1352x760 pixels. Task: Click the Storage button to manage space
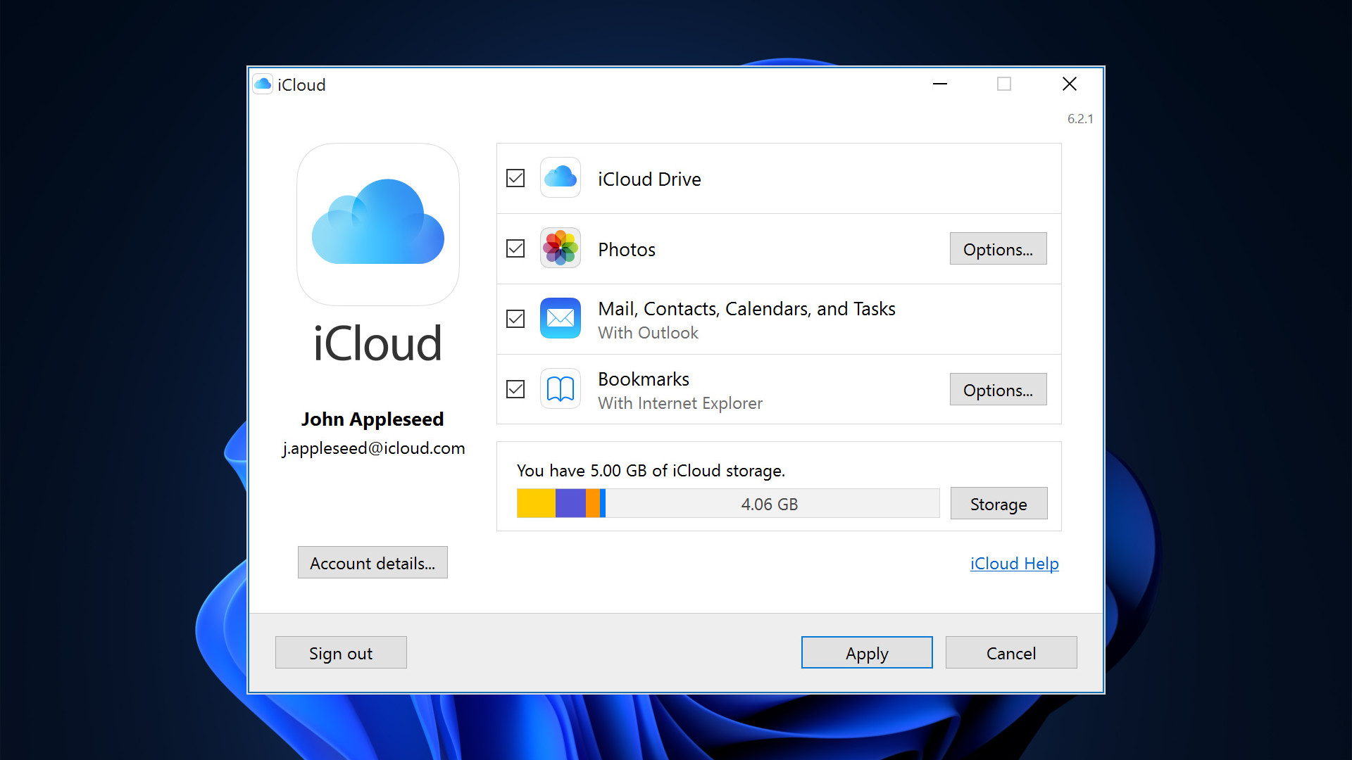tap(1000, 503)
